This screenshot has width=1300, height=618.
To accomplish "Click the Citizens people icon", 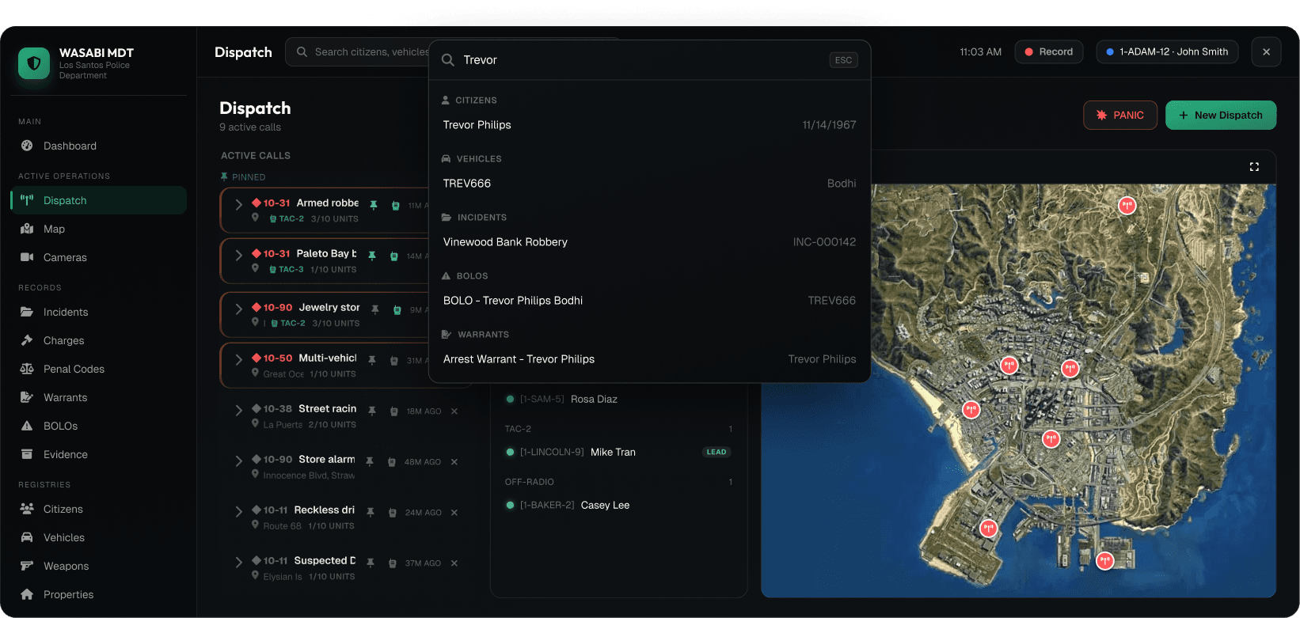I will 27,509.
